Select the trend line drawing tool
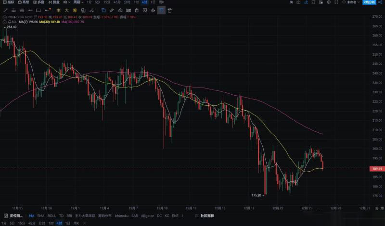Screen dimensions: 385x226 click(5, 10)
